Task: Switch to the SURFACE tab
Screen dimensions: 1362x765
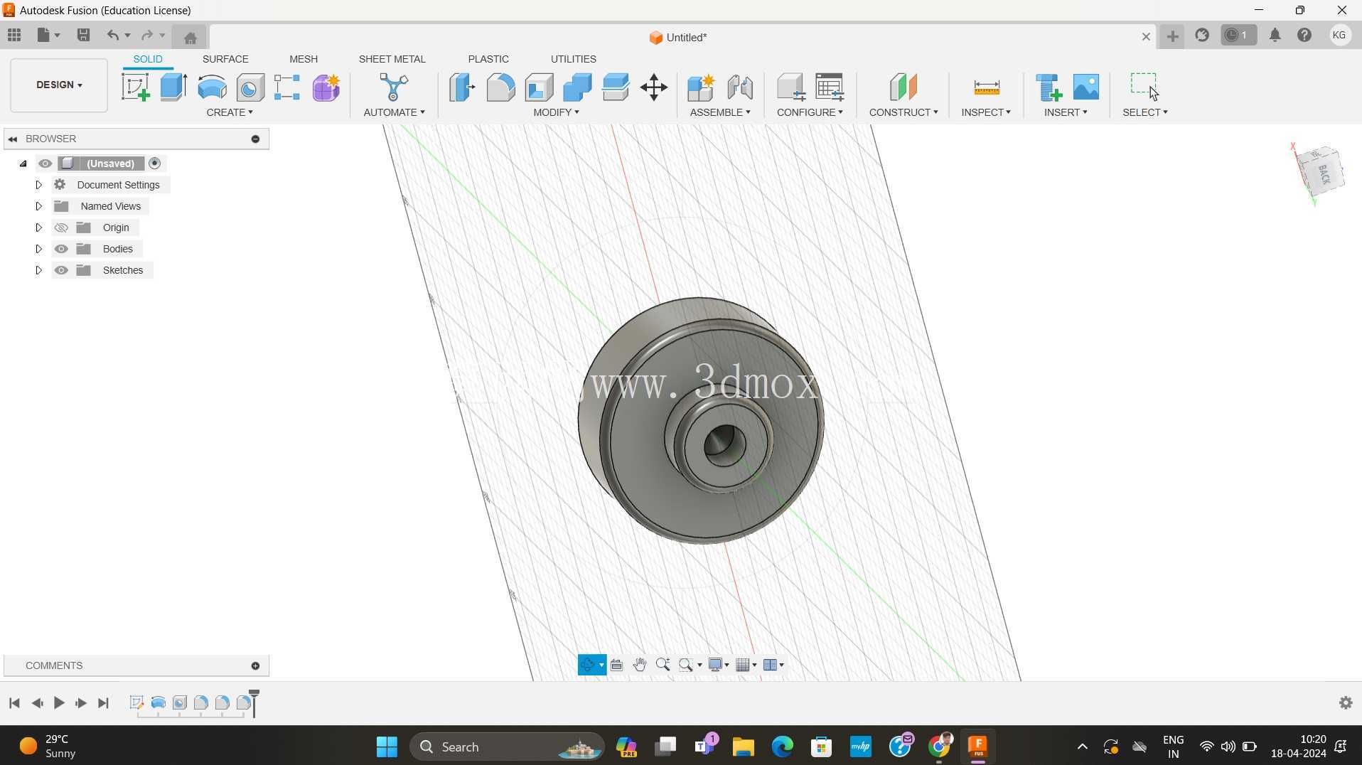Action: tap(225, 59)
